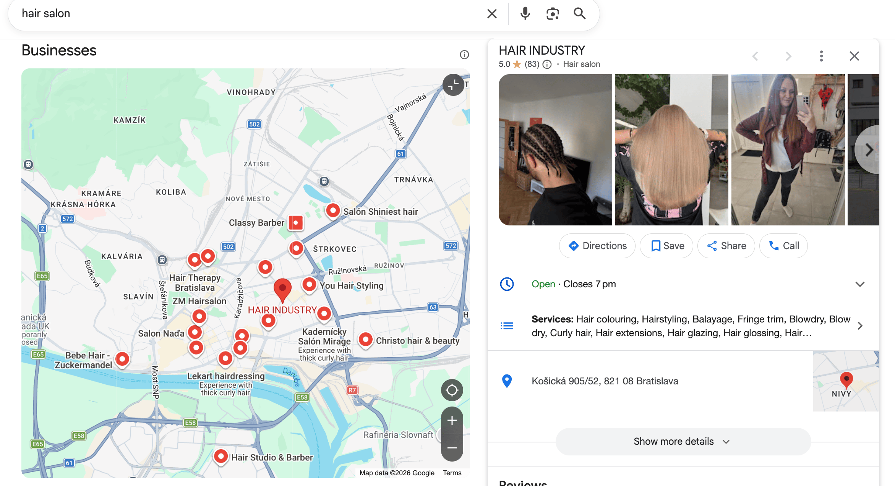This screenshot has height=486, width=895.
Task: Go to next business result arrow
Action: click(x=788, y=57)
